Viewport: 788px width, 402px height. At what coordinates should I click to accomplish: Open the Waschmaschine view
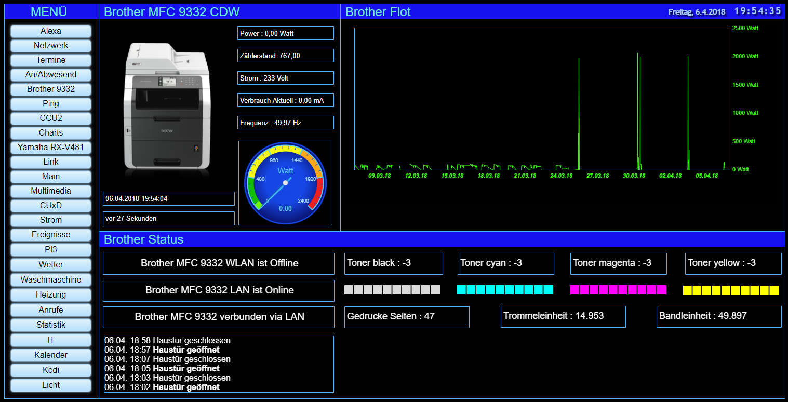click(x=51, y=280)
